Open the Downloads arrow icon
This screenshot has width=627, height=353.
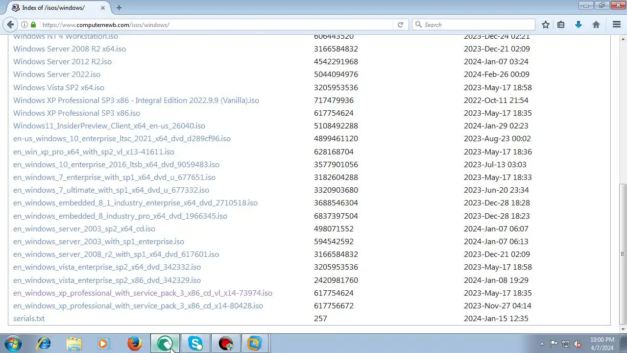pyautogui.click(x=579, y=25)
